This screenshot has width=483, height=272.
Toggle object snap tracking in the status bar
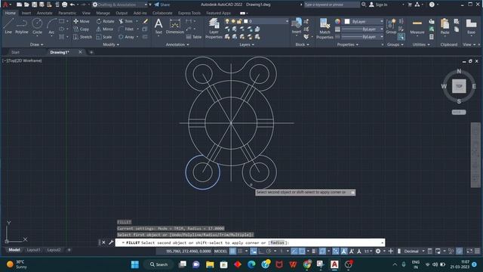[294, 252]
